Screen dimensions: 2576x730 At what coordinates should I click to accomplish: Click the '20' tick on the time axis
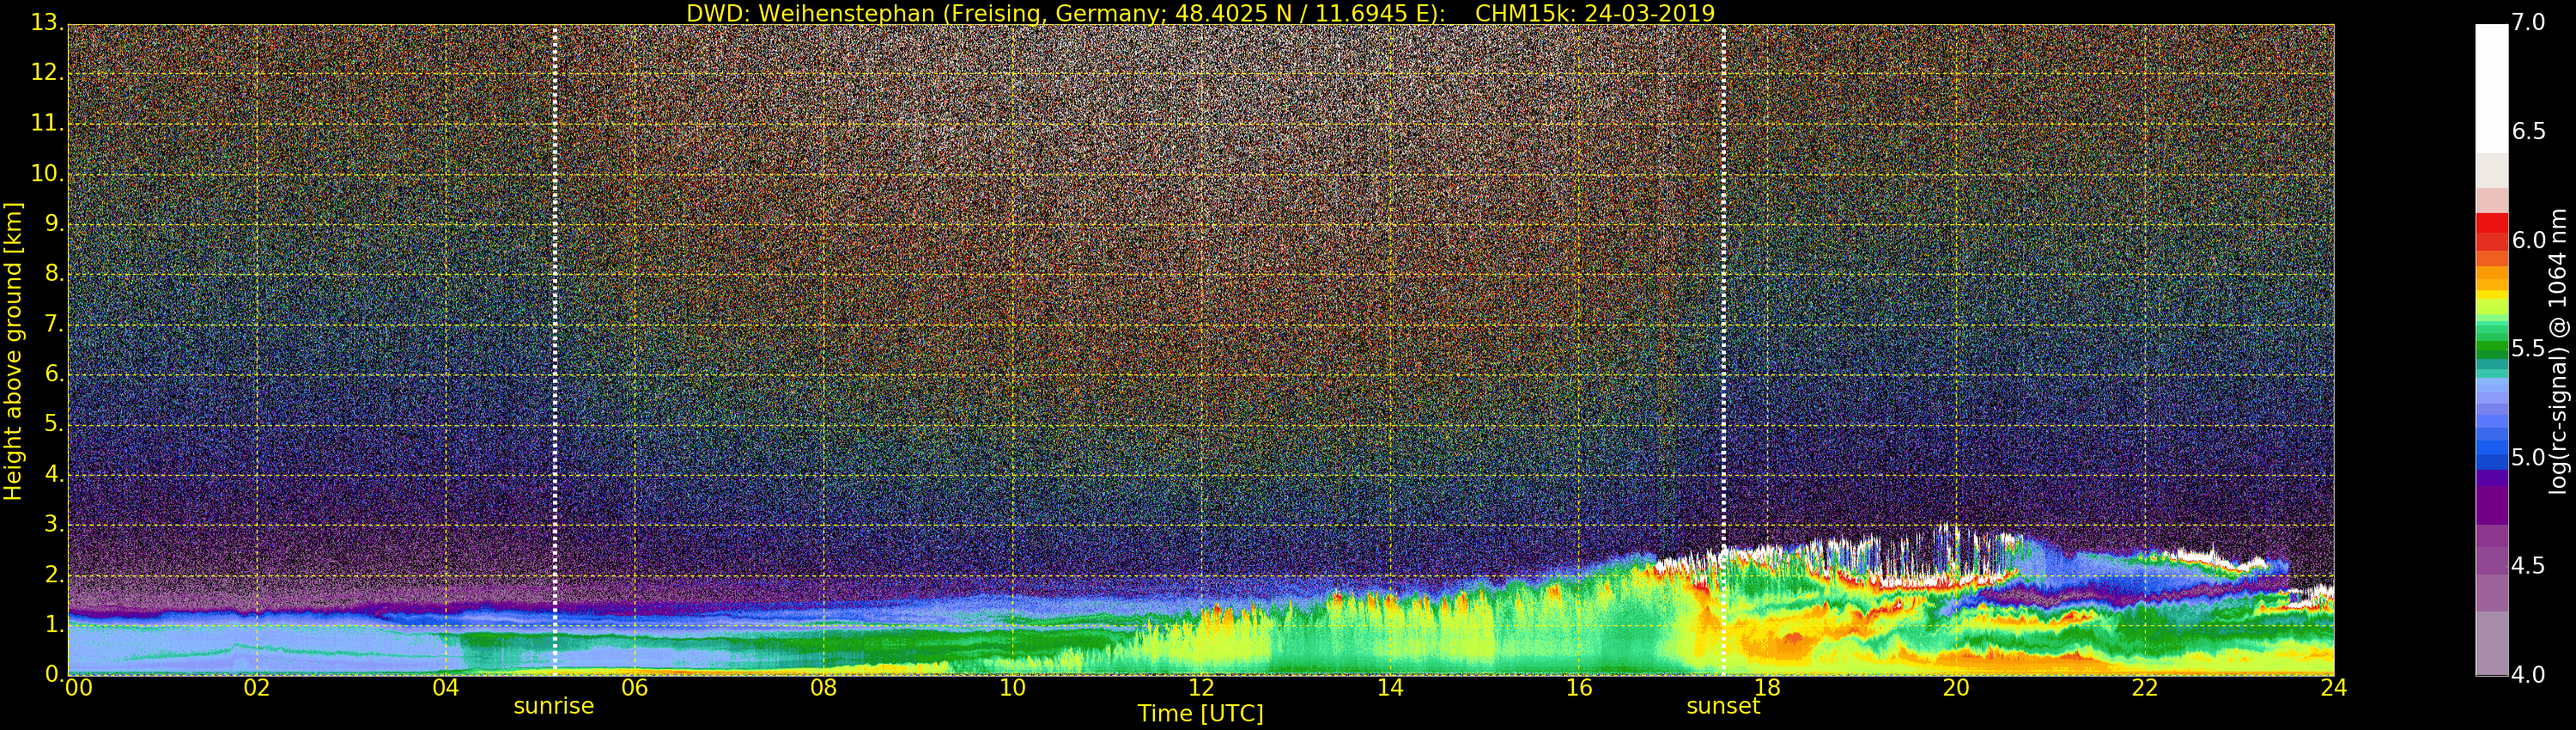pos(1956,687)
